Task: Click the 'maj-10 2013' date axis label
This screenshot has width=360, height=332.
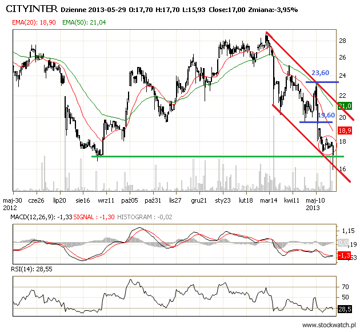Action: coord(315,204)
